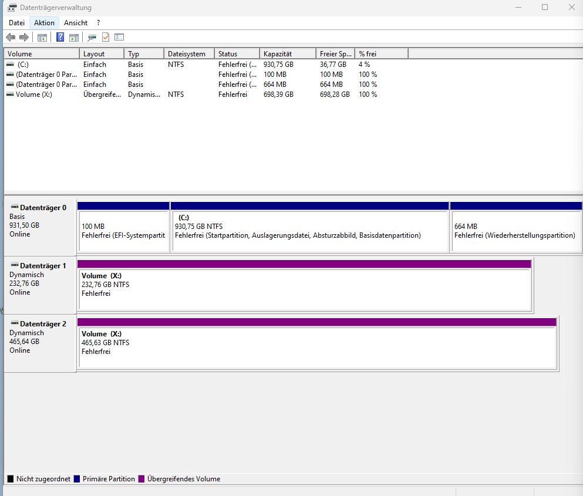Click the drive icon beside Volume (X:) row

(x=10, y=95)
